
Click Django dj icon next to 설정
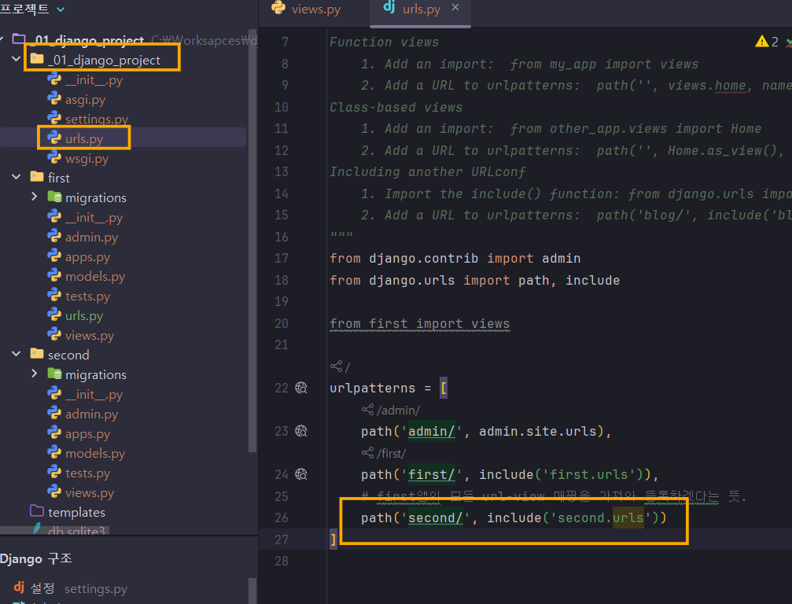coord(19,587)
